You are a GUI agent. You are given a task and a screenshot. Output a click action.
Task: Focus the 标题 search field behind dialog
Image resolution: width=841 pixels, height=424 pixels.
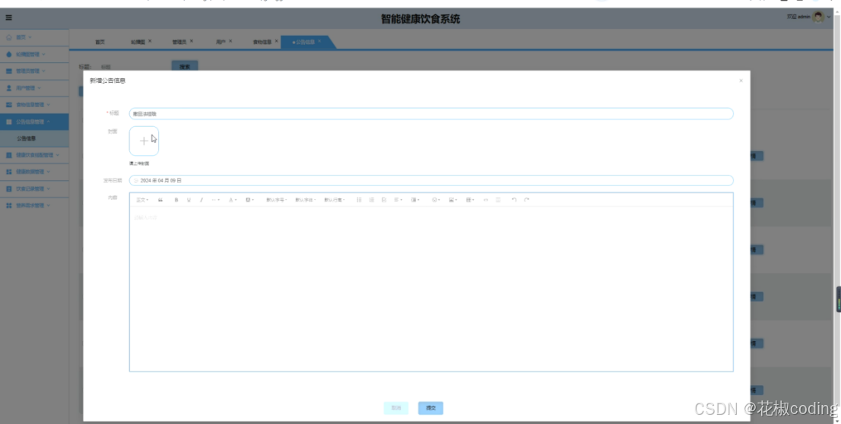(132, 67)
